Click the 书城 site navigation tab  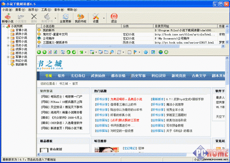pos(49,76)
